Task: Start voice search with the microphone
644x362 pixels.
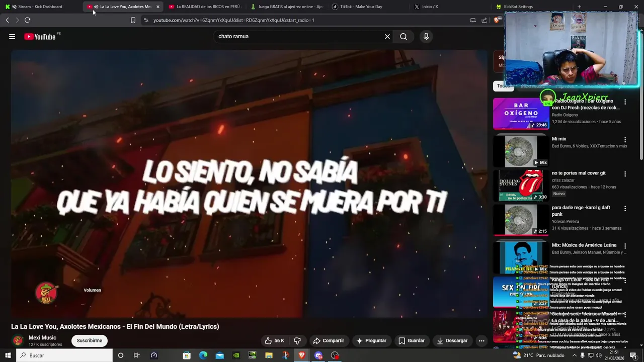Action: tap(426, 37)
